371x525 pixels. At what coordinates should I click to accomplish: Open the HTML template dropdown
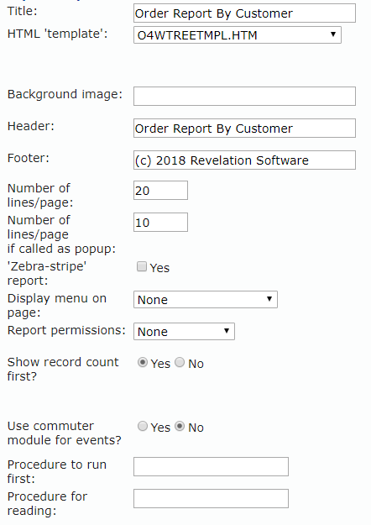(x=238, y=35)
